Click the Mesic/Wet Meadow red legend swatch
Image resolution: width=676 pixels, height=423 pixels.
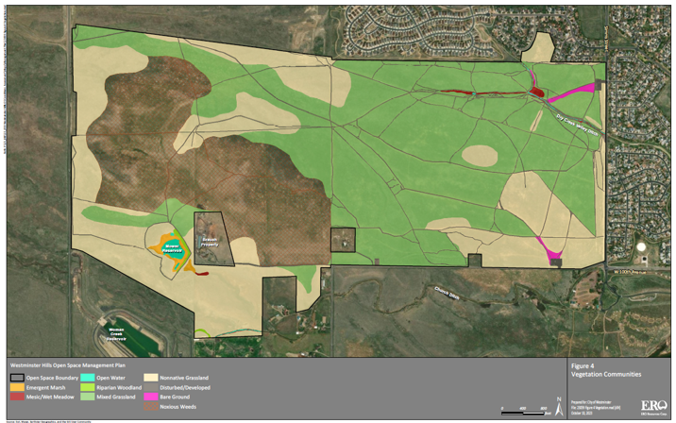[x=17, y=395]
